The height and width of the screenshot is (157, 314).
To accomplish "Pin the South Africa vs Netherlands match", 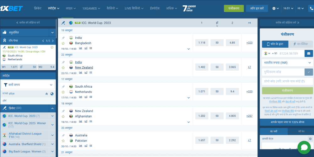I will click(63, 87).
